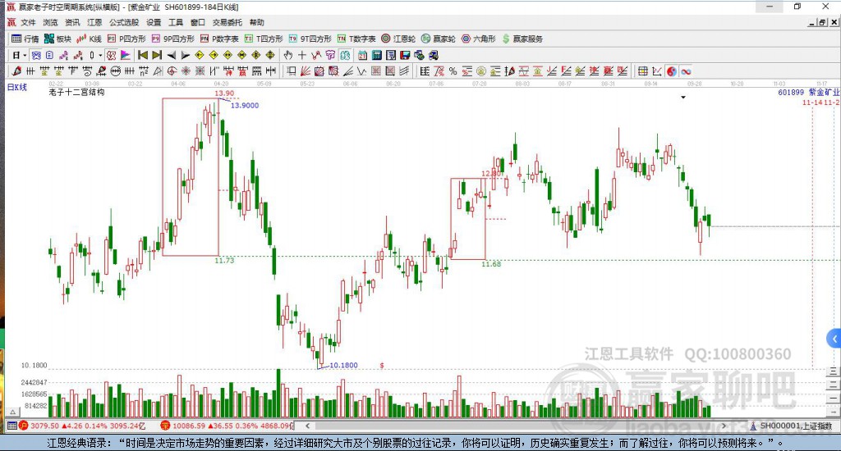841x451 pixels.
Task: Click the 金 circle coin icon
Action: pos(481,71)
